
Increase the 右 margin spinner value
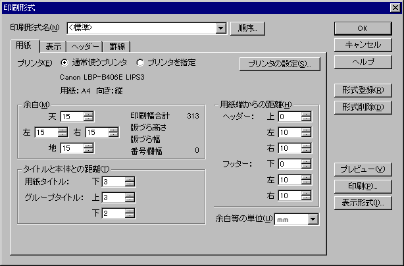point(114,130)
